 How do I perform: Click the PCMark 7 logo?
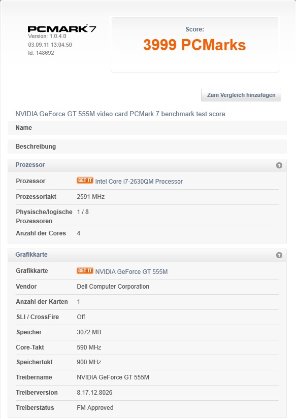[62, 28]
